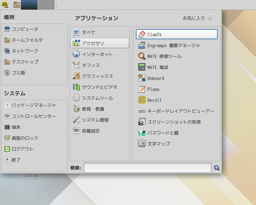Choose the システムツール category icon
Image resolution: width=256 pixels, height=205 pixels.
click(76, 98)
